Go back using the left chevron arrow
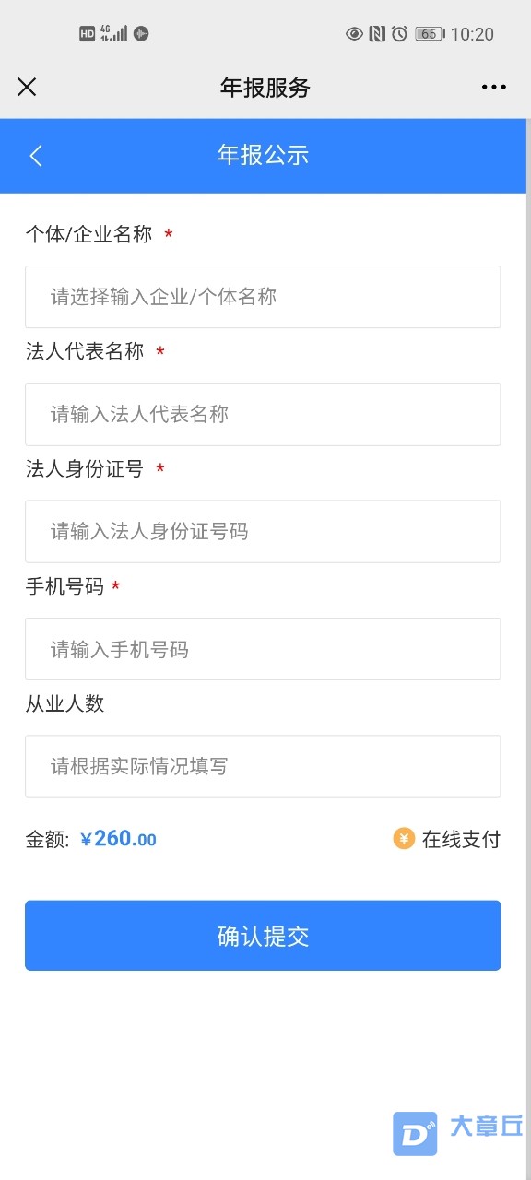This screenshot has height=1180, width=531. coord(36,155)
